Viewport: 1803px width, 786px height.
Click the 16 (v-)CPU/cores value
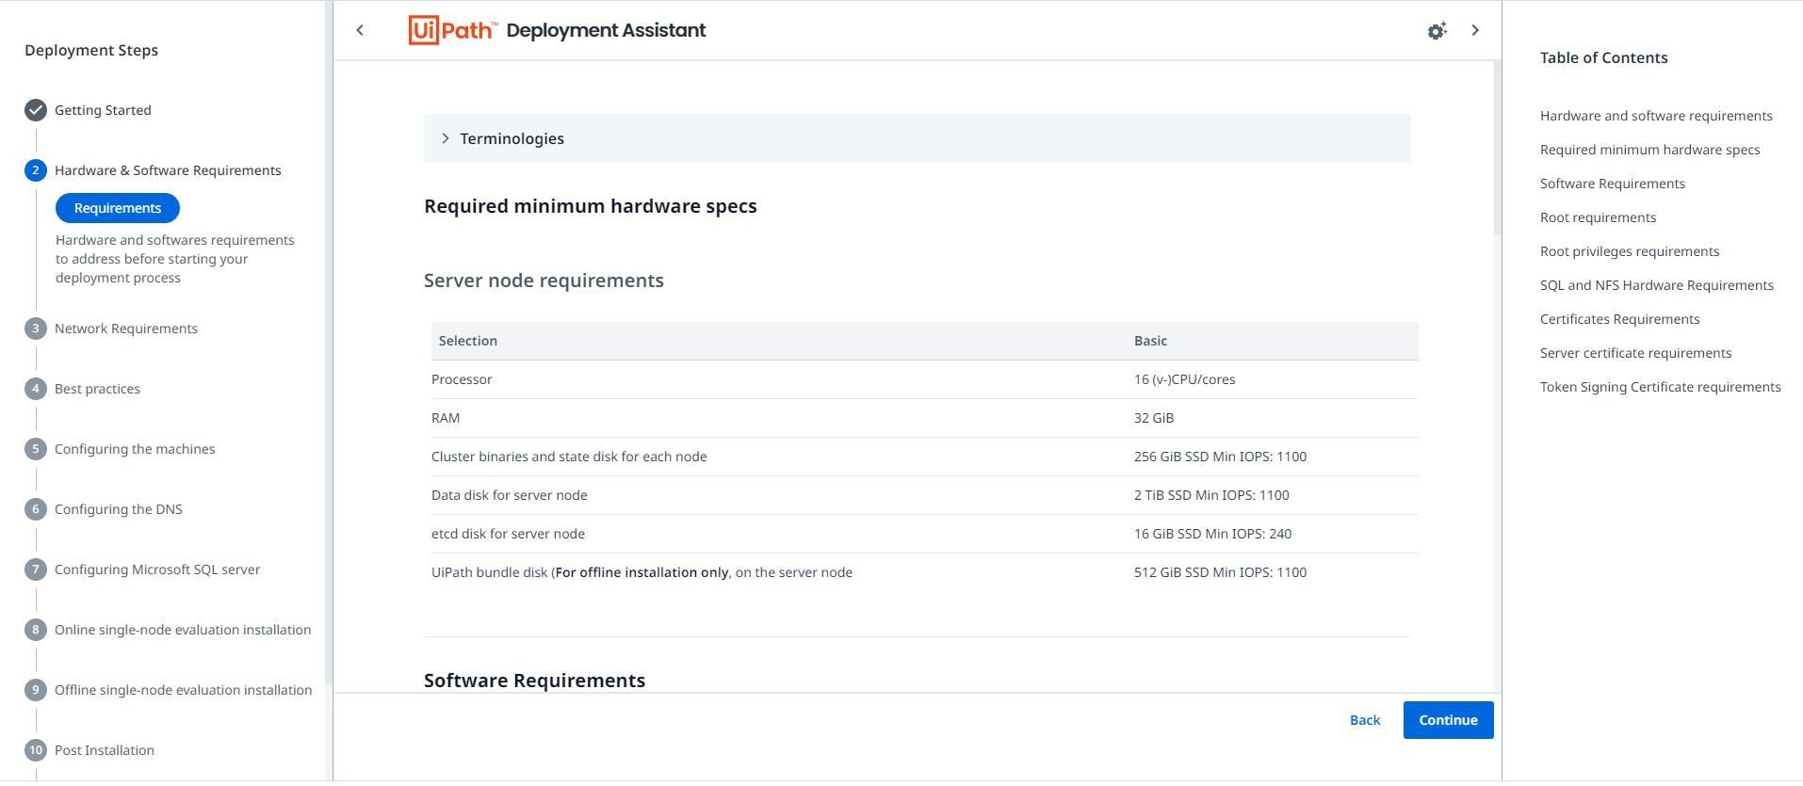click(1184, 379)
